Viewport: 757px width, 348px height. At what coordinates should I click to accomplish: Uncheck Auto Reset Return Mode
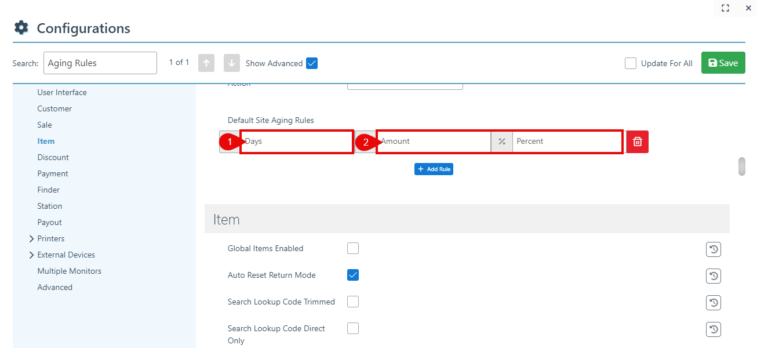pos(353,275)
